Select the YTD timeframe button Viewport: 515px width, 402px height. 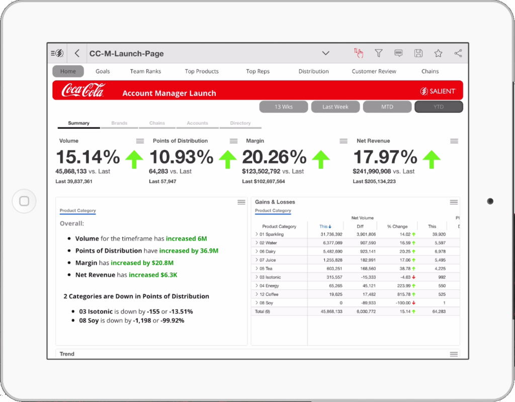pos(439,107)
